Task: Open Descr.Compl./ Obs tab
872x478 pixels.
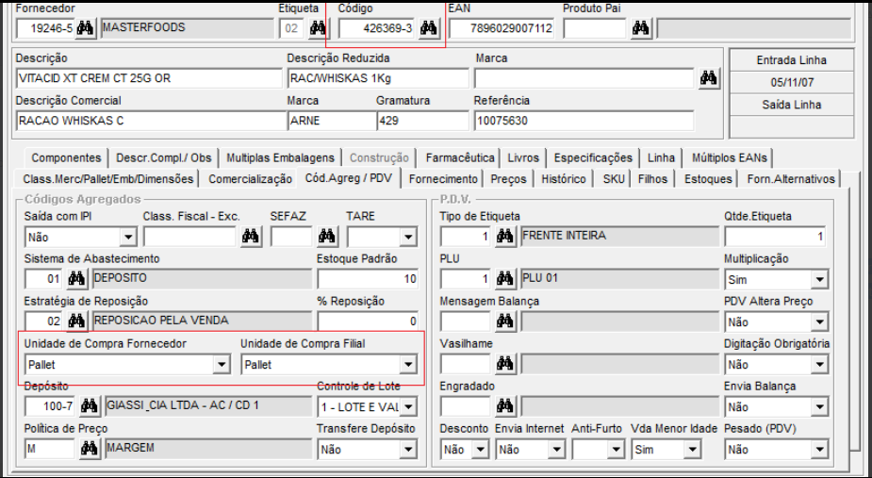Action: tap(163, 158)
